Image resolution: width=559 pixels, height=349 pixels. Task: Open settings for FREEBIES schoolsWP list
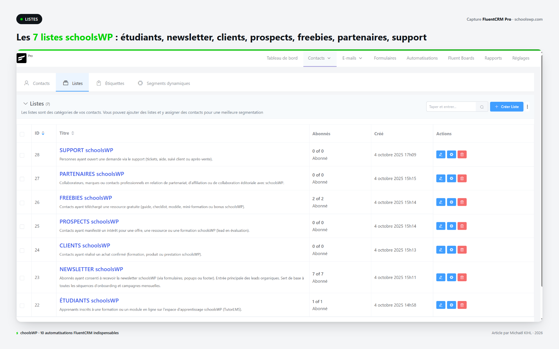point(451,202)
